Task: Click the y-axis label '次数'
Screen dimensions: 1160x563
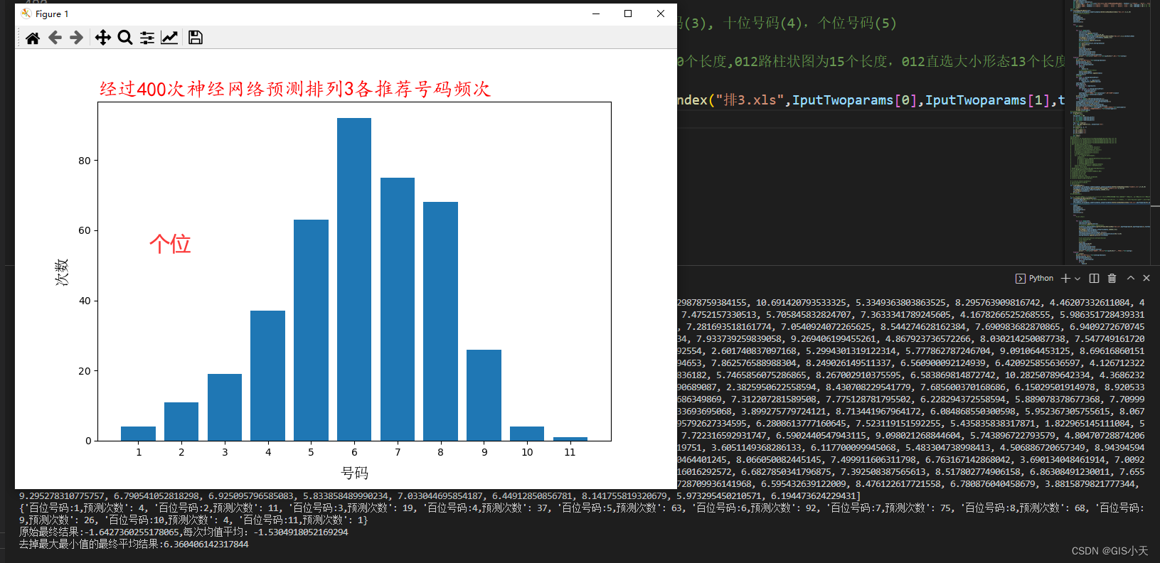Action: pos(62,272)
